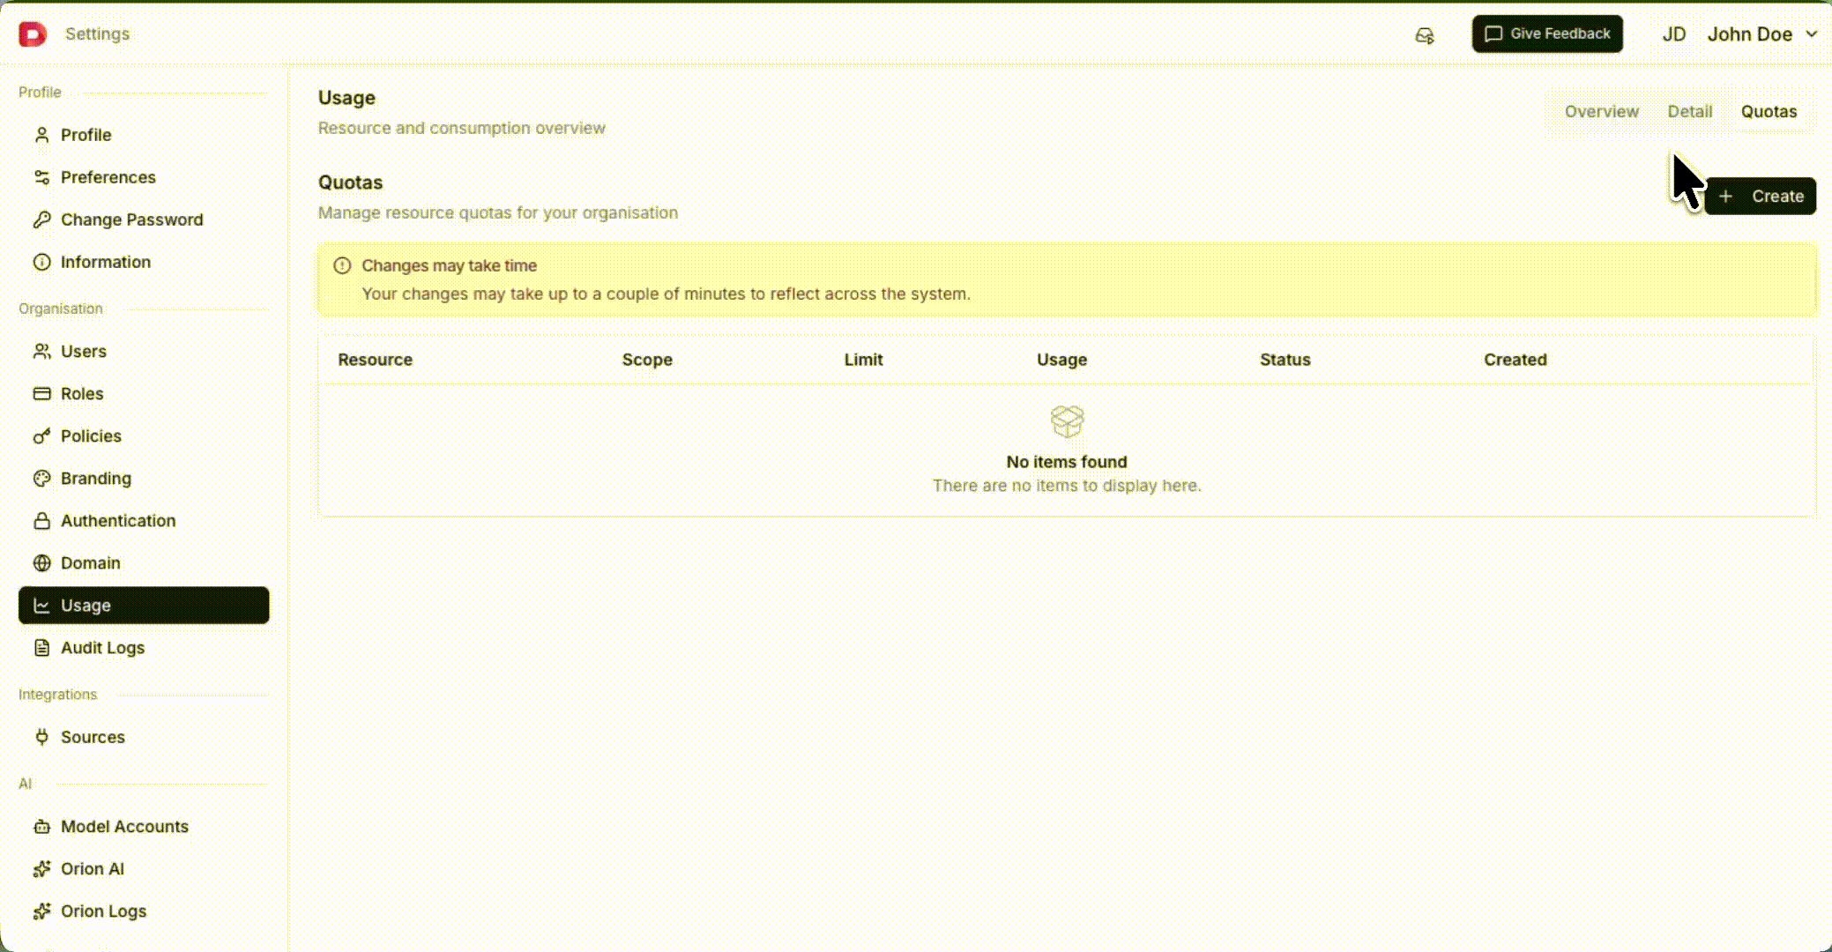The width and height of the screenshot is (1832, 952).
Task: Switch to the Detail tab
Action: click(x=1689, y=112)
